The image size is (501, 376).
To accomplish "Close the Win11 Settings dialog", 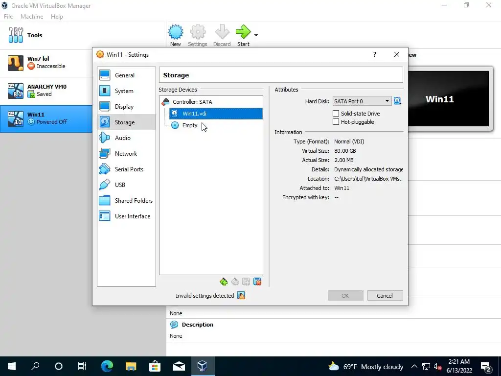I will (396, 54).
